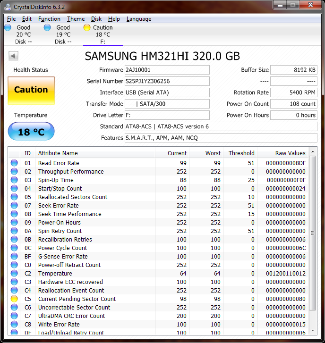Sort by the Threshold column header
The image size is (325, 343).
[x=240, y=153]
